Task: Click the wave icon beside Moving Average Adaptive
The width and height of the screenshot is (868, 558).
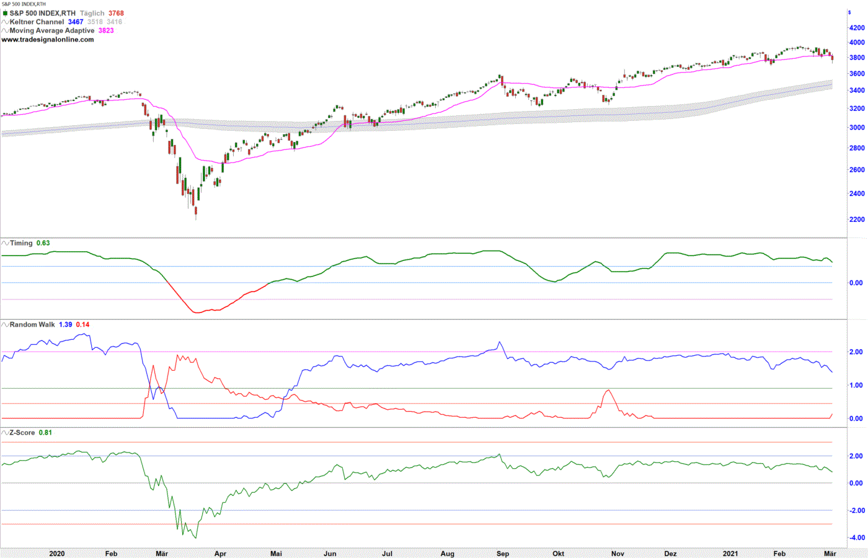Action: tap(5, 30)
